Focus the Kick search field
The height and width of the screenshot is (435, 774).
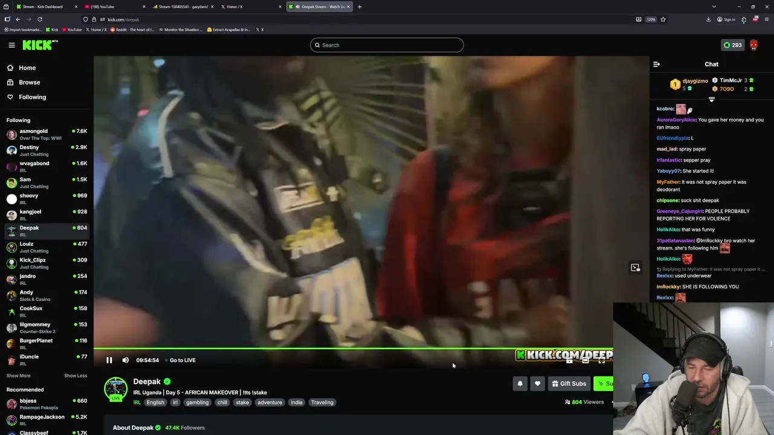click(x=387, y=45)
